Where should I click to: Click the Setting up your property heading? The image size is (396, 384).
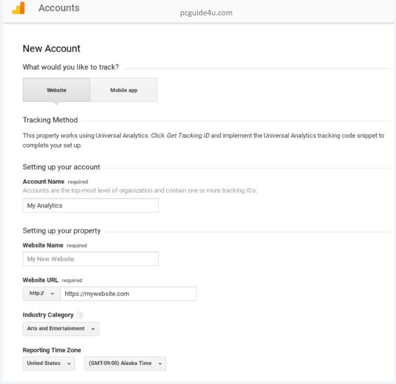coord(62,231)
